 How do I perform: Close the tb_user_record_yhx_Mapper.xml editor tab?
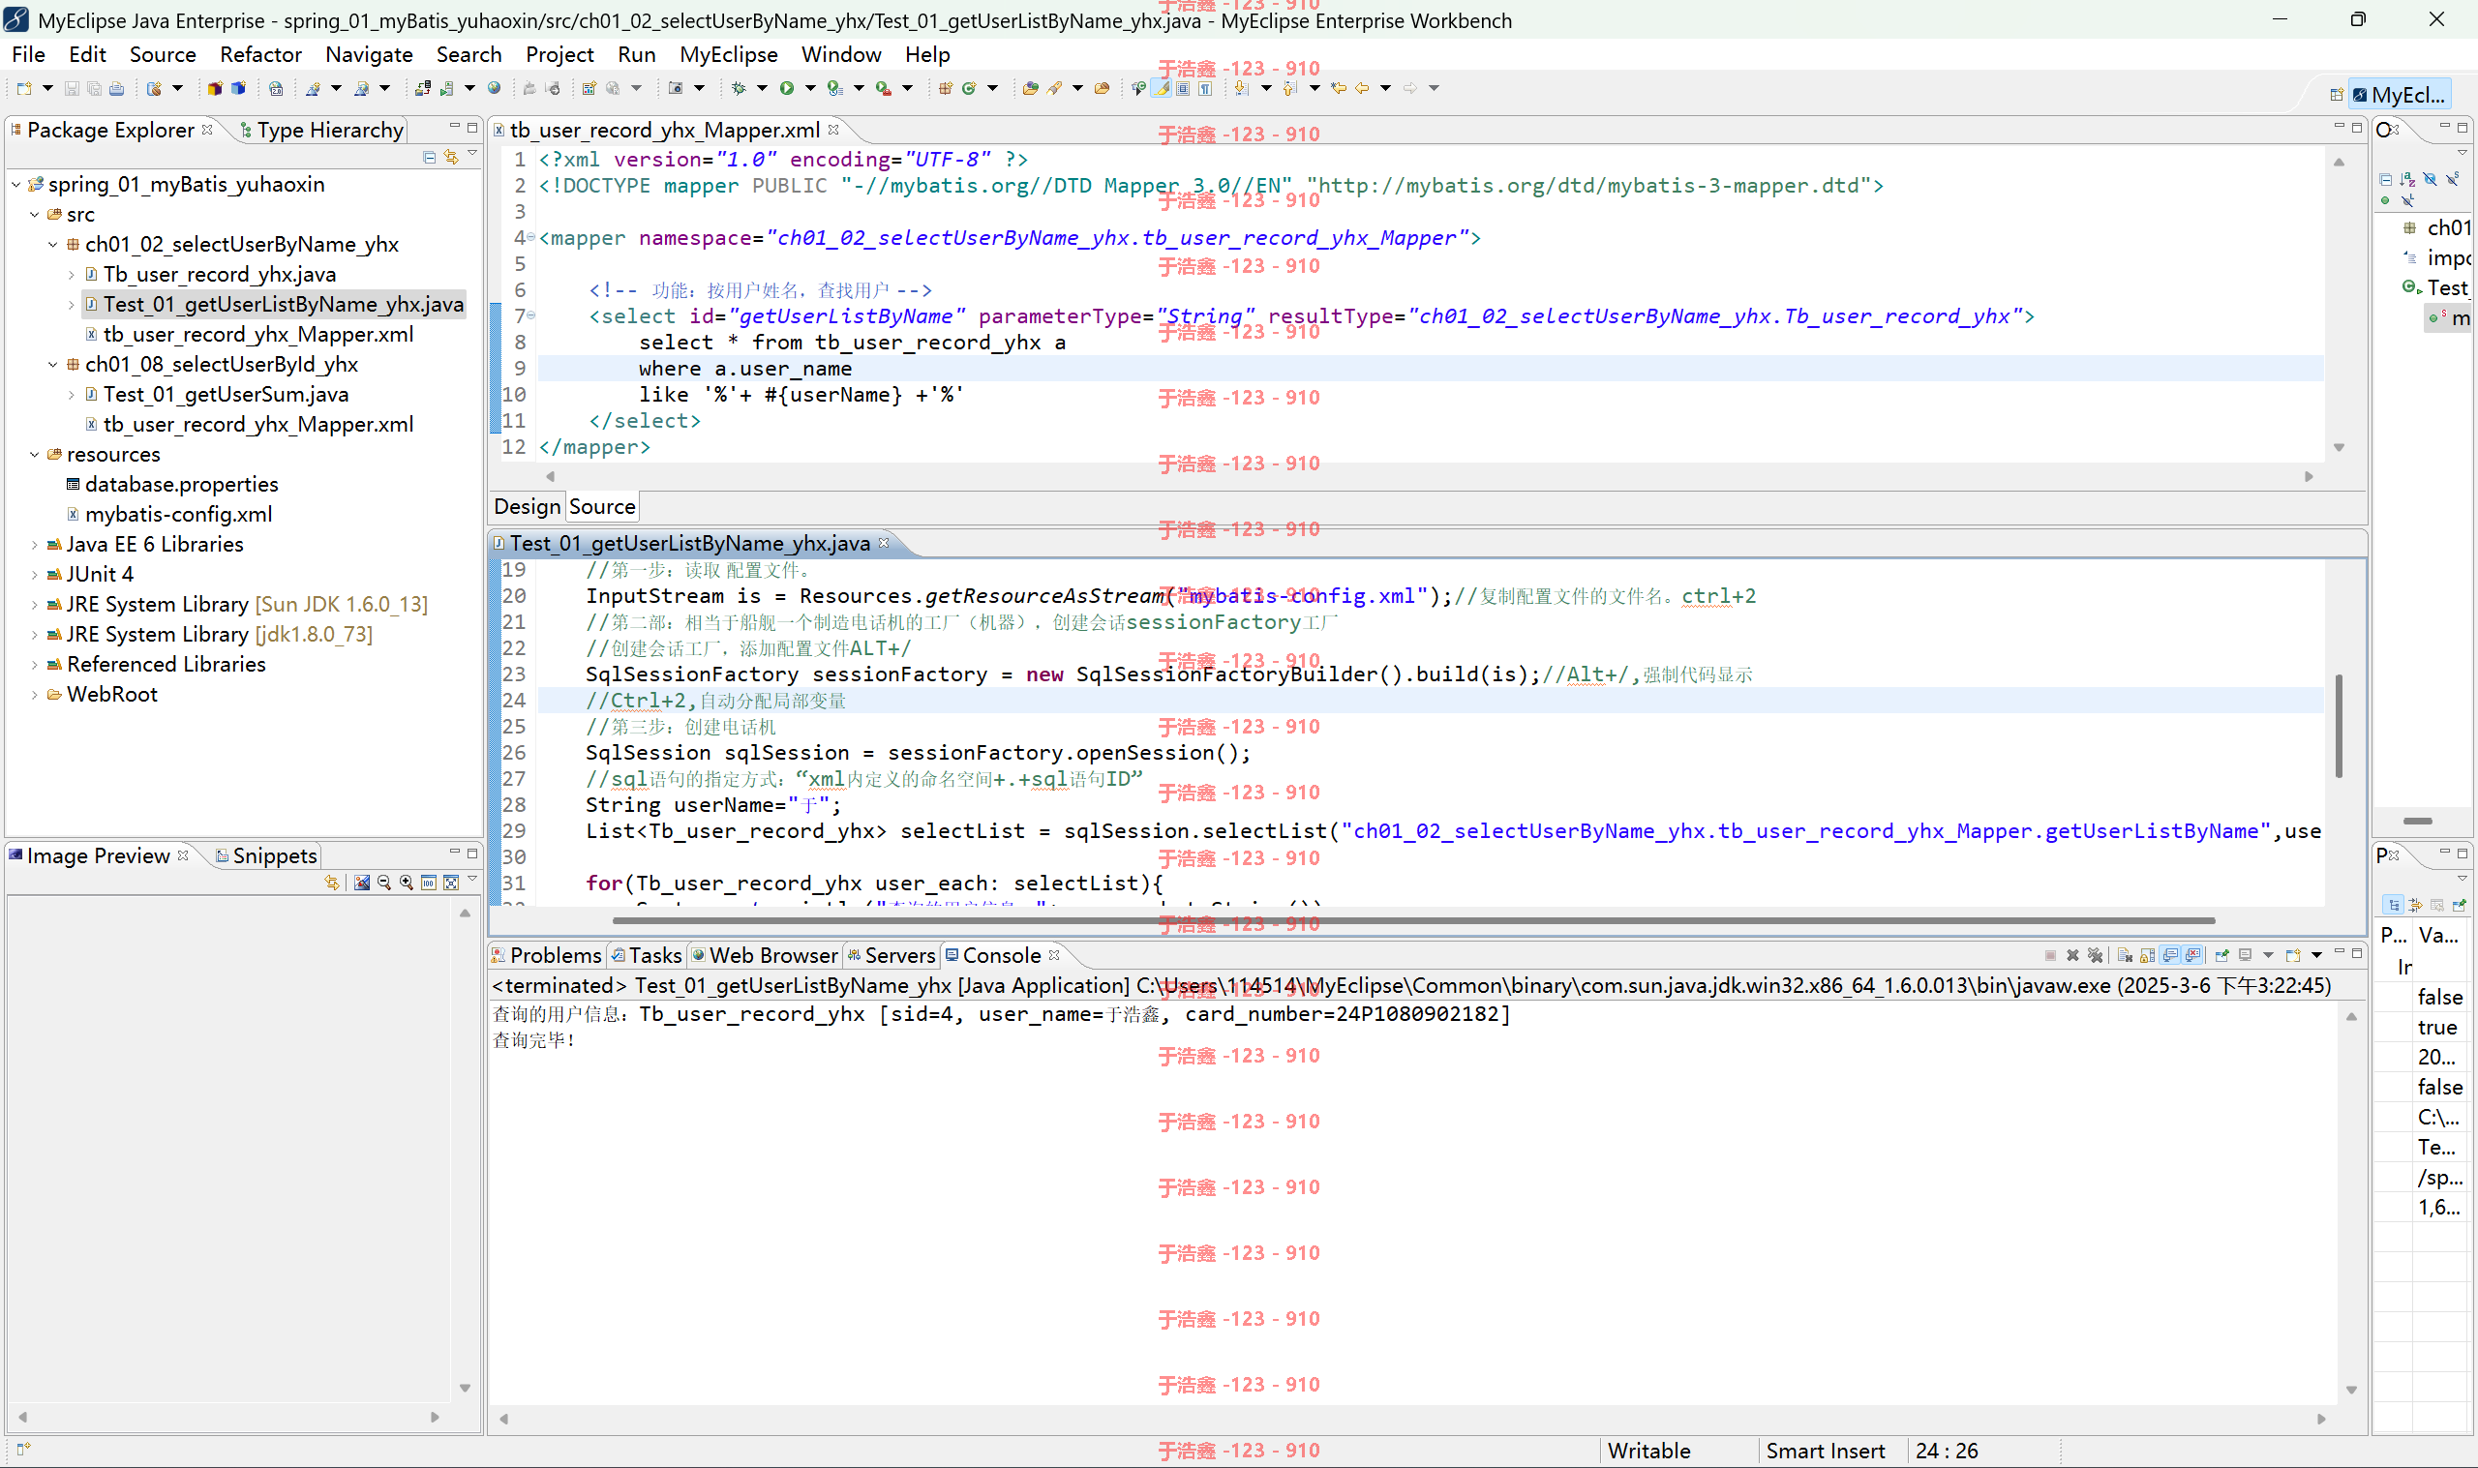834,130
